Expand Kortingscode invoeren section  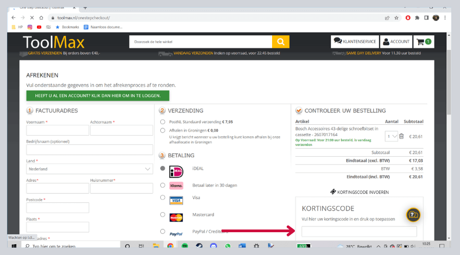point(359,192)
